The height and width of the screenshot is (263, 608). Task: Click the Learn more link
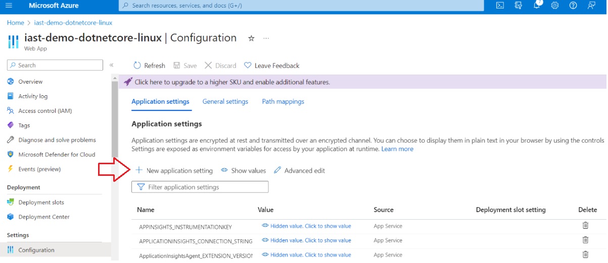(397, 149)
